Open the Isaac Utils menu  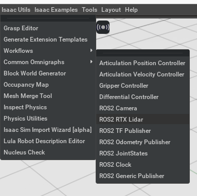click(x=16, y=10)
